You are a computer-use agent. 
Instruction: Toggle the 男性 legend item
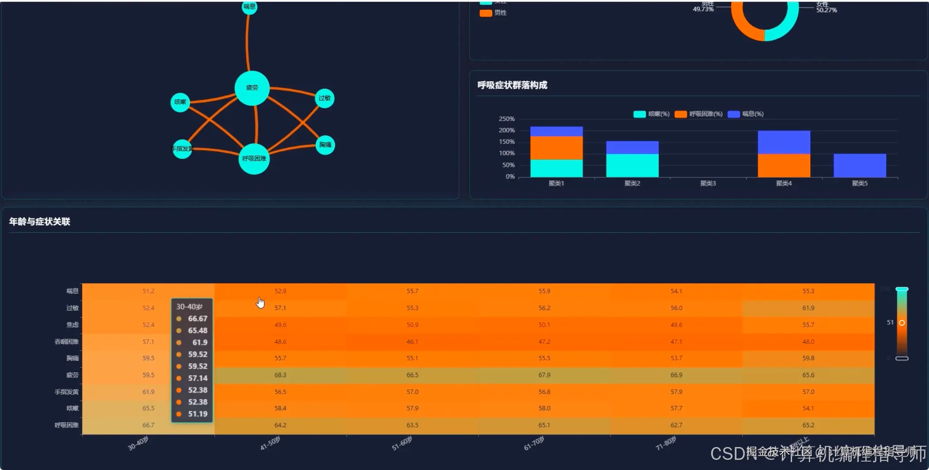click(x=493, y=13)
